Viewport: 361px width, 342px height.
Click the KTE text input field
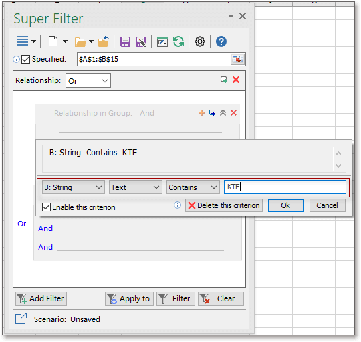coord(285,187)
